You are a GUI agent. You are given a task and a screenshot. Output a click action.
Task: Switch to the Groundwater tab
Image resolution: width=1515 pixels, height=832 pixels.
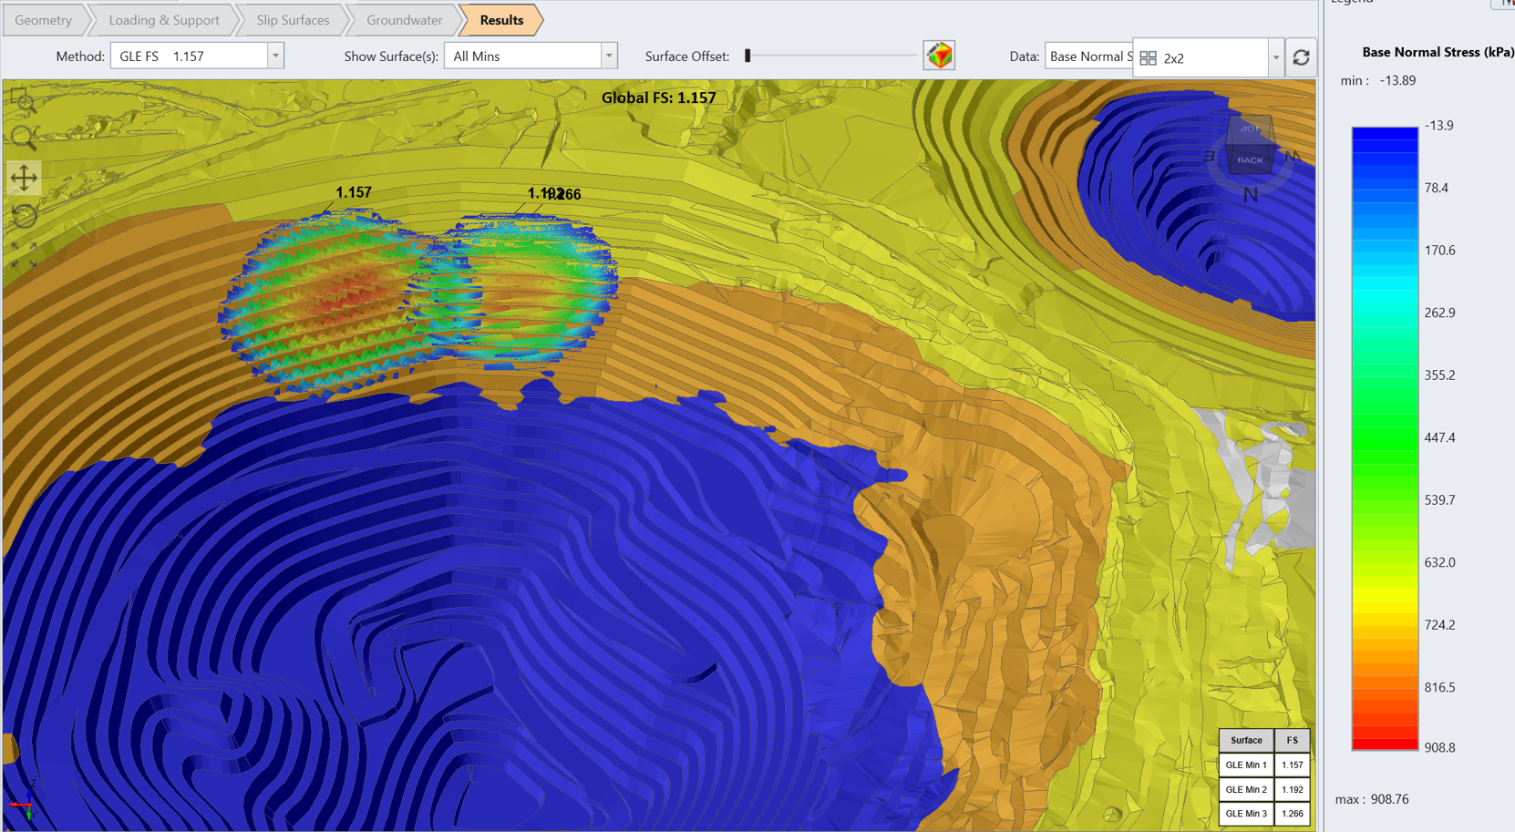404,20
